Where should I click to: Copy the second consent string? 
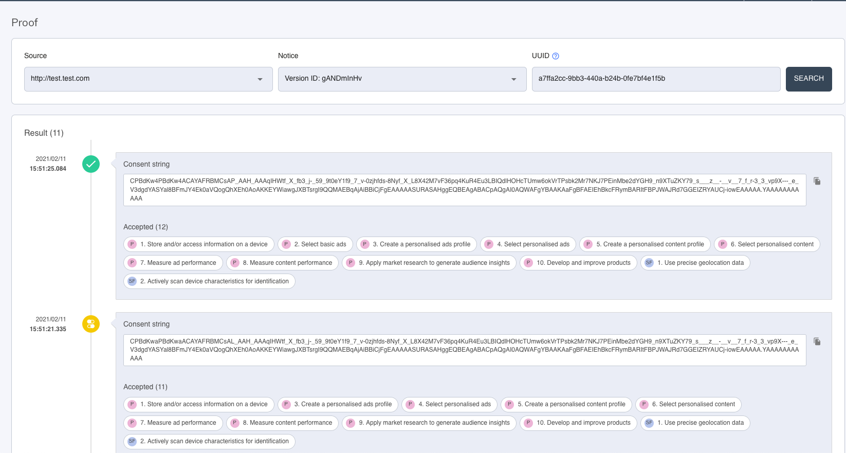pyautogui.click(x=817, y=341)
